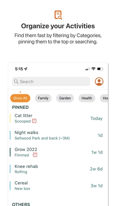Click the magnifier icon in search bar

coord(16,81)
